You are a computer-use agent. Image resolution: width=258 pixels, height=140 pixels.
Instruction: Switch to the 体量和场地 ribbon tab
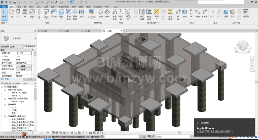pos(63,7)
